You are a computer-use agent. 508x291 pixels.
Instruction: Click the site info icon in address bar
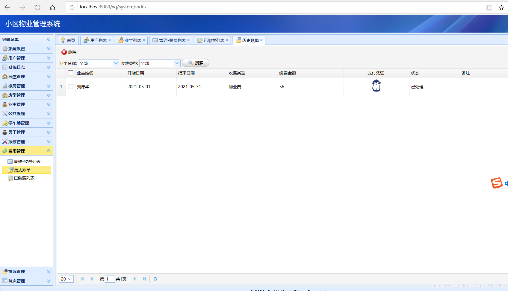72,7
